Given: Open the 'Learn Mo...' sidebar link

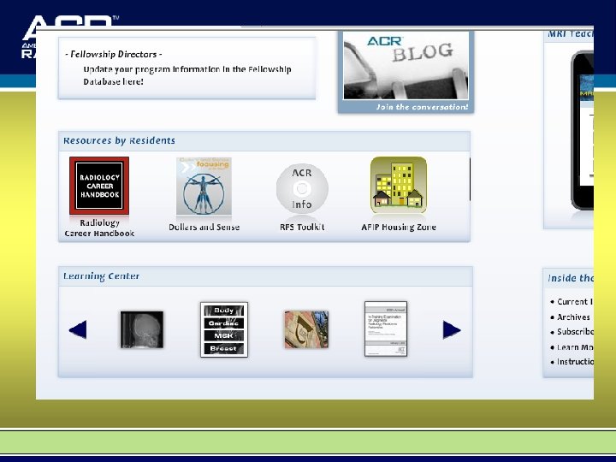Looking at the screenshot, I should coord(575,347).
